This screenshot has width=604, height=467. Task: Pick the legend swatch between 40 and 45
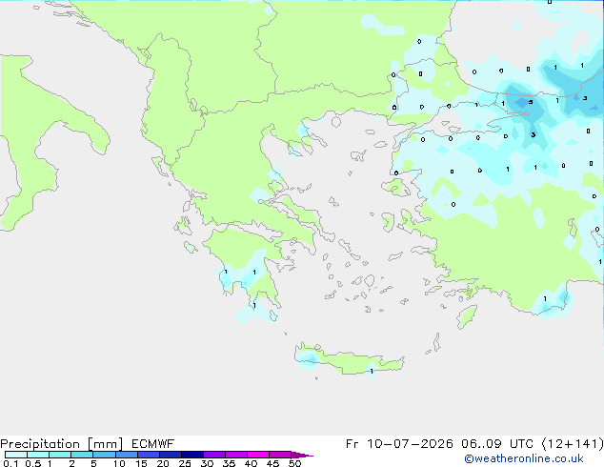[x=258, y=455]
